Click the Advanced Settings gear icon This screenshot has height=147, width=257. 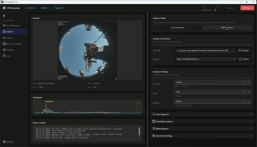(x=154, y=136)
